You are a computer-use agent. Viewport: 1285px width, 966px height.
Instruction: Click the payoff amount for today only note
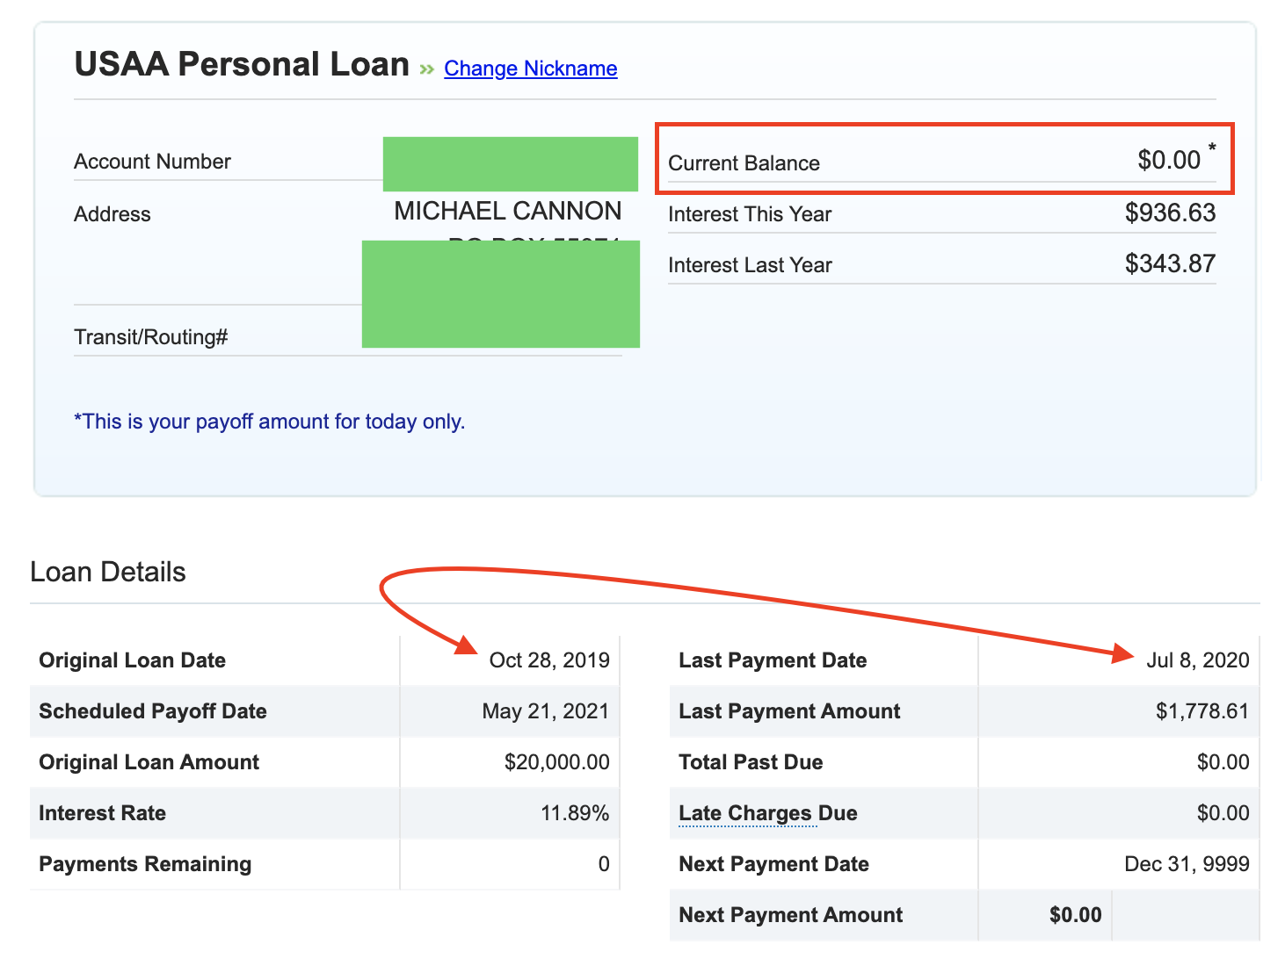pyautogui.click(x=270, y=422)
